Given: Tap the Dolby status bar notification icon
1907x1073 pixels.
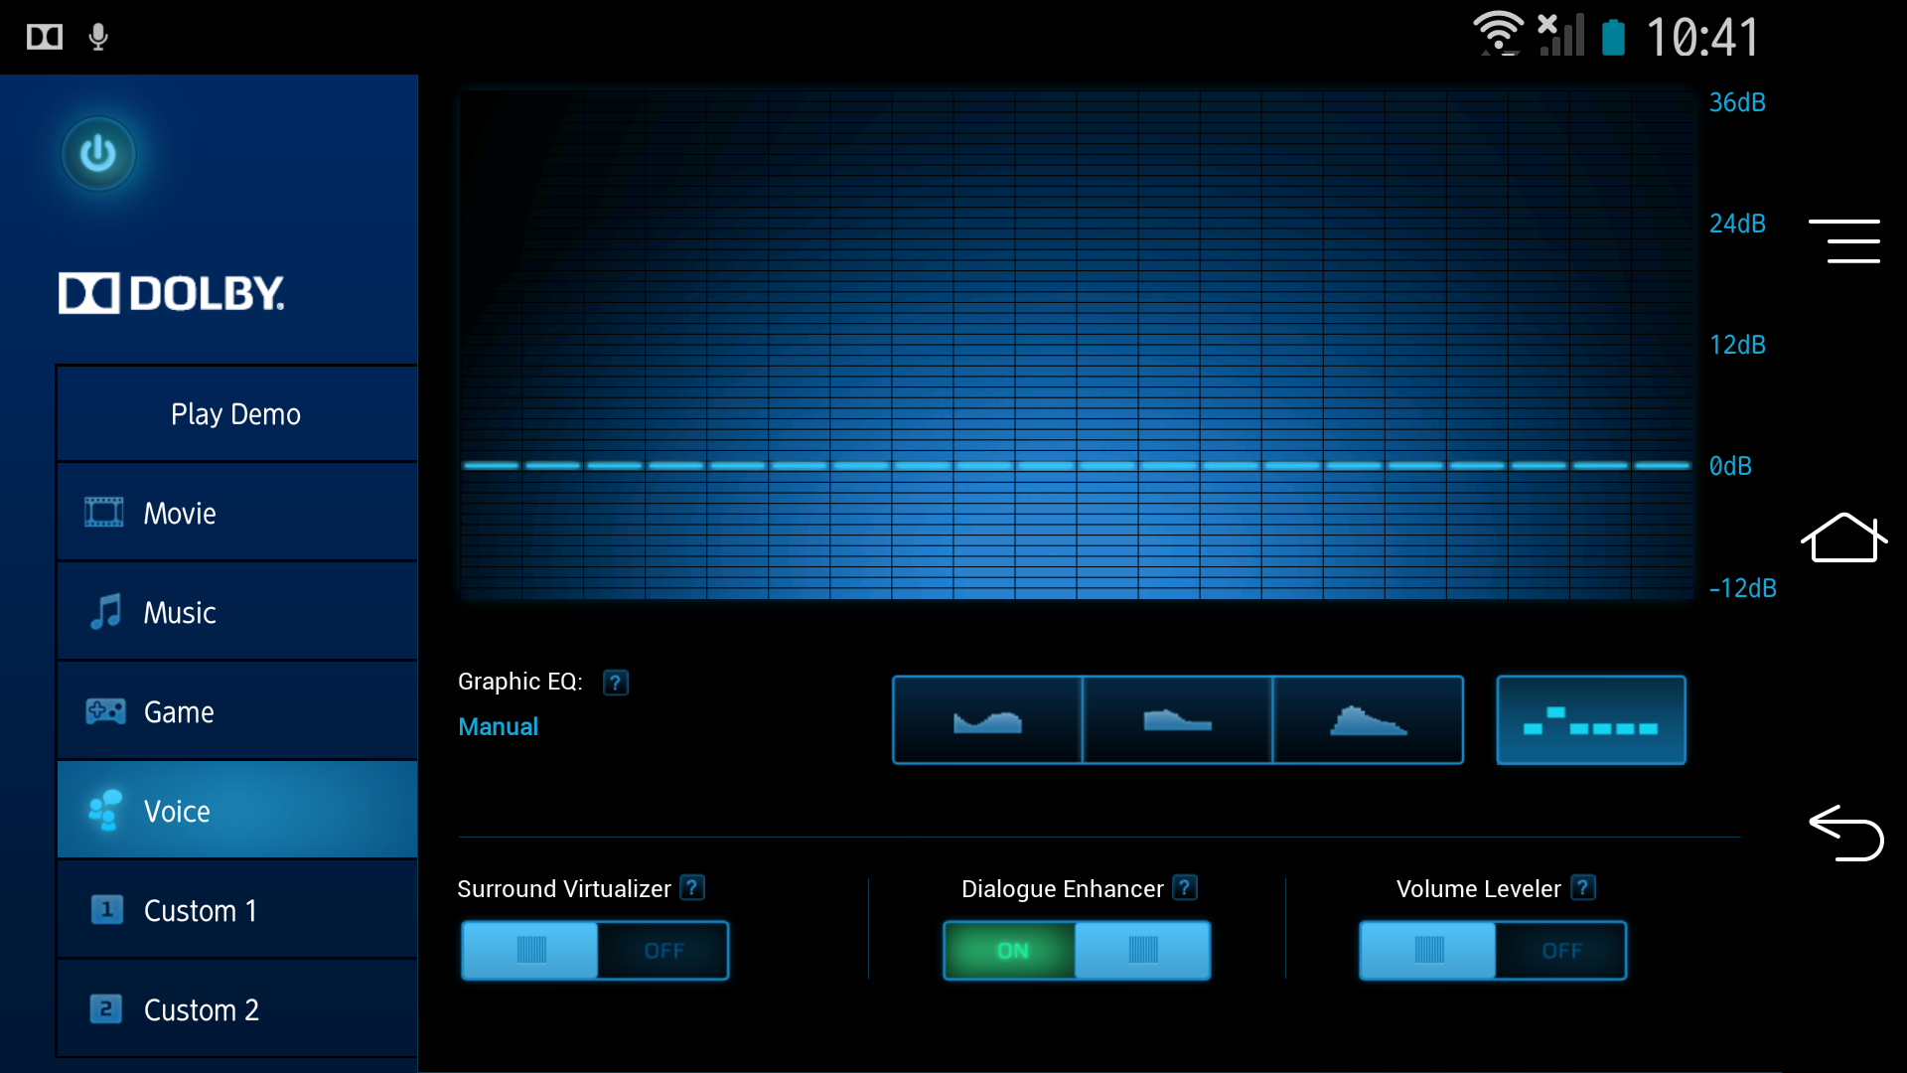Looking at the screenshot, I should click(45, 38).
